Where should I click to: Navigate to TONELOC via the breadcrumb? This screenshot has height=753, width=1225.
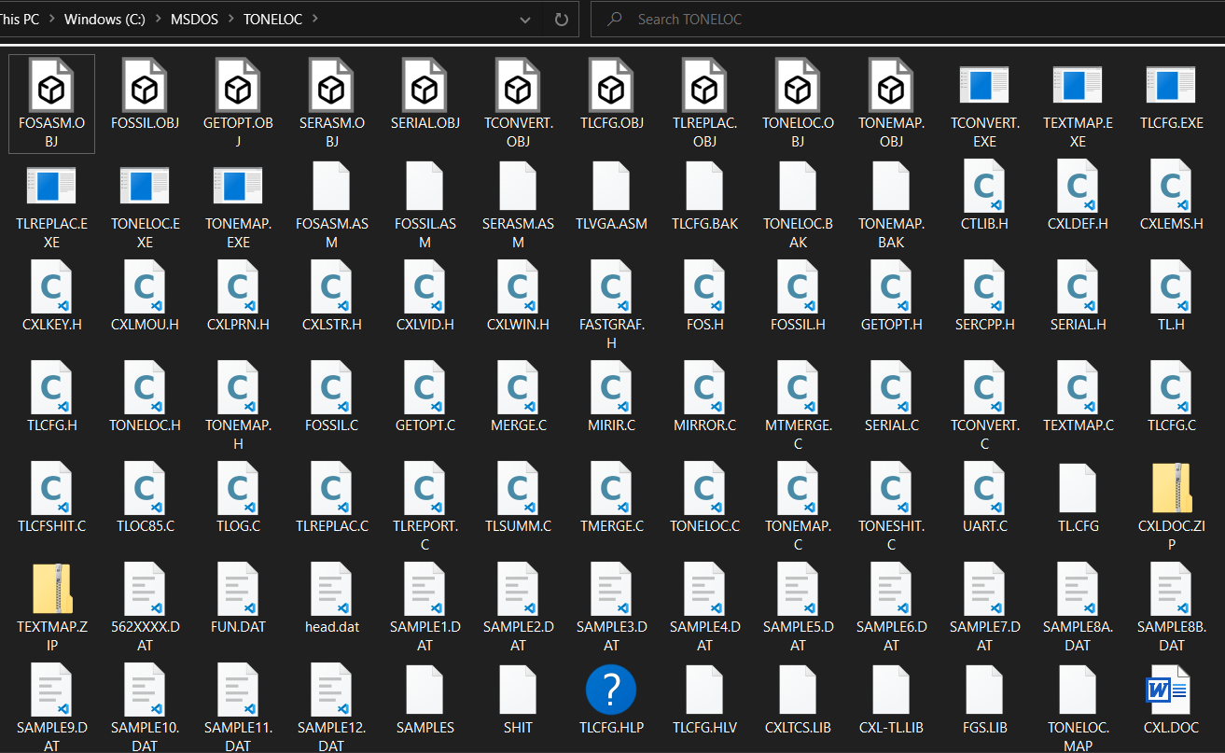click(272, 19)
